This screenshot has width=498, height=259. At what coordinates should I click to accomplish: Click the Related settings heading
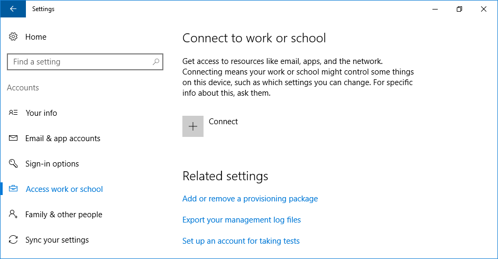(225, 176)
